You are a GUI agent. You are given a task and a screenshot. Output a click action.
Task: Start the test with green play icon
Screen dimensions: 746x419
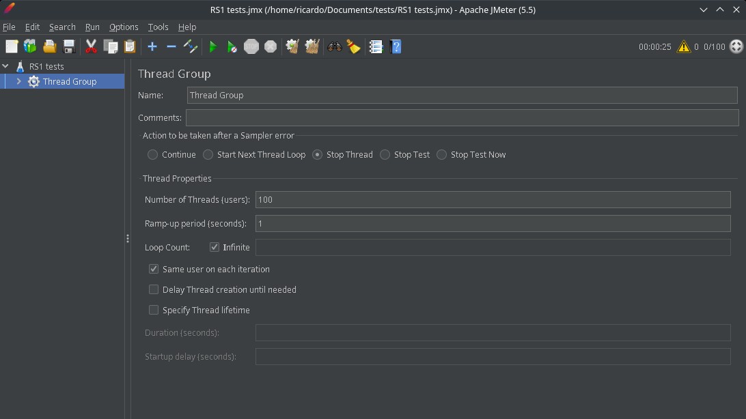pyautogui.click(x=213, y=46)
